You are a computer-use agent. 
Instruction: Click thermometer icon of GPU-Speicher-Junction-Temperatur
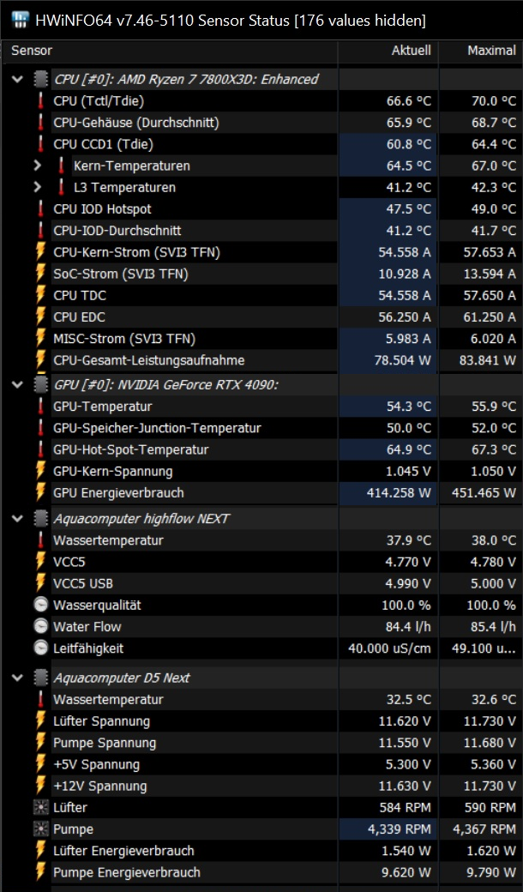click(40, 428)
